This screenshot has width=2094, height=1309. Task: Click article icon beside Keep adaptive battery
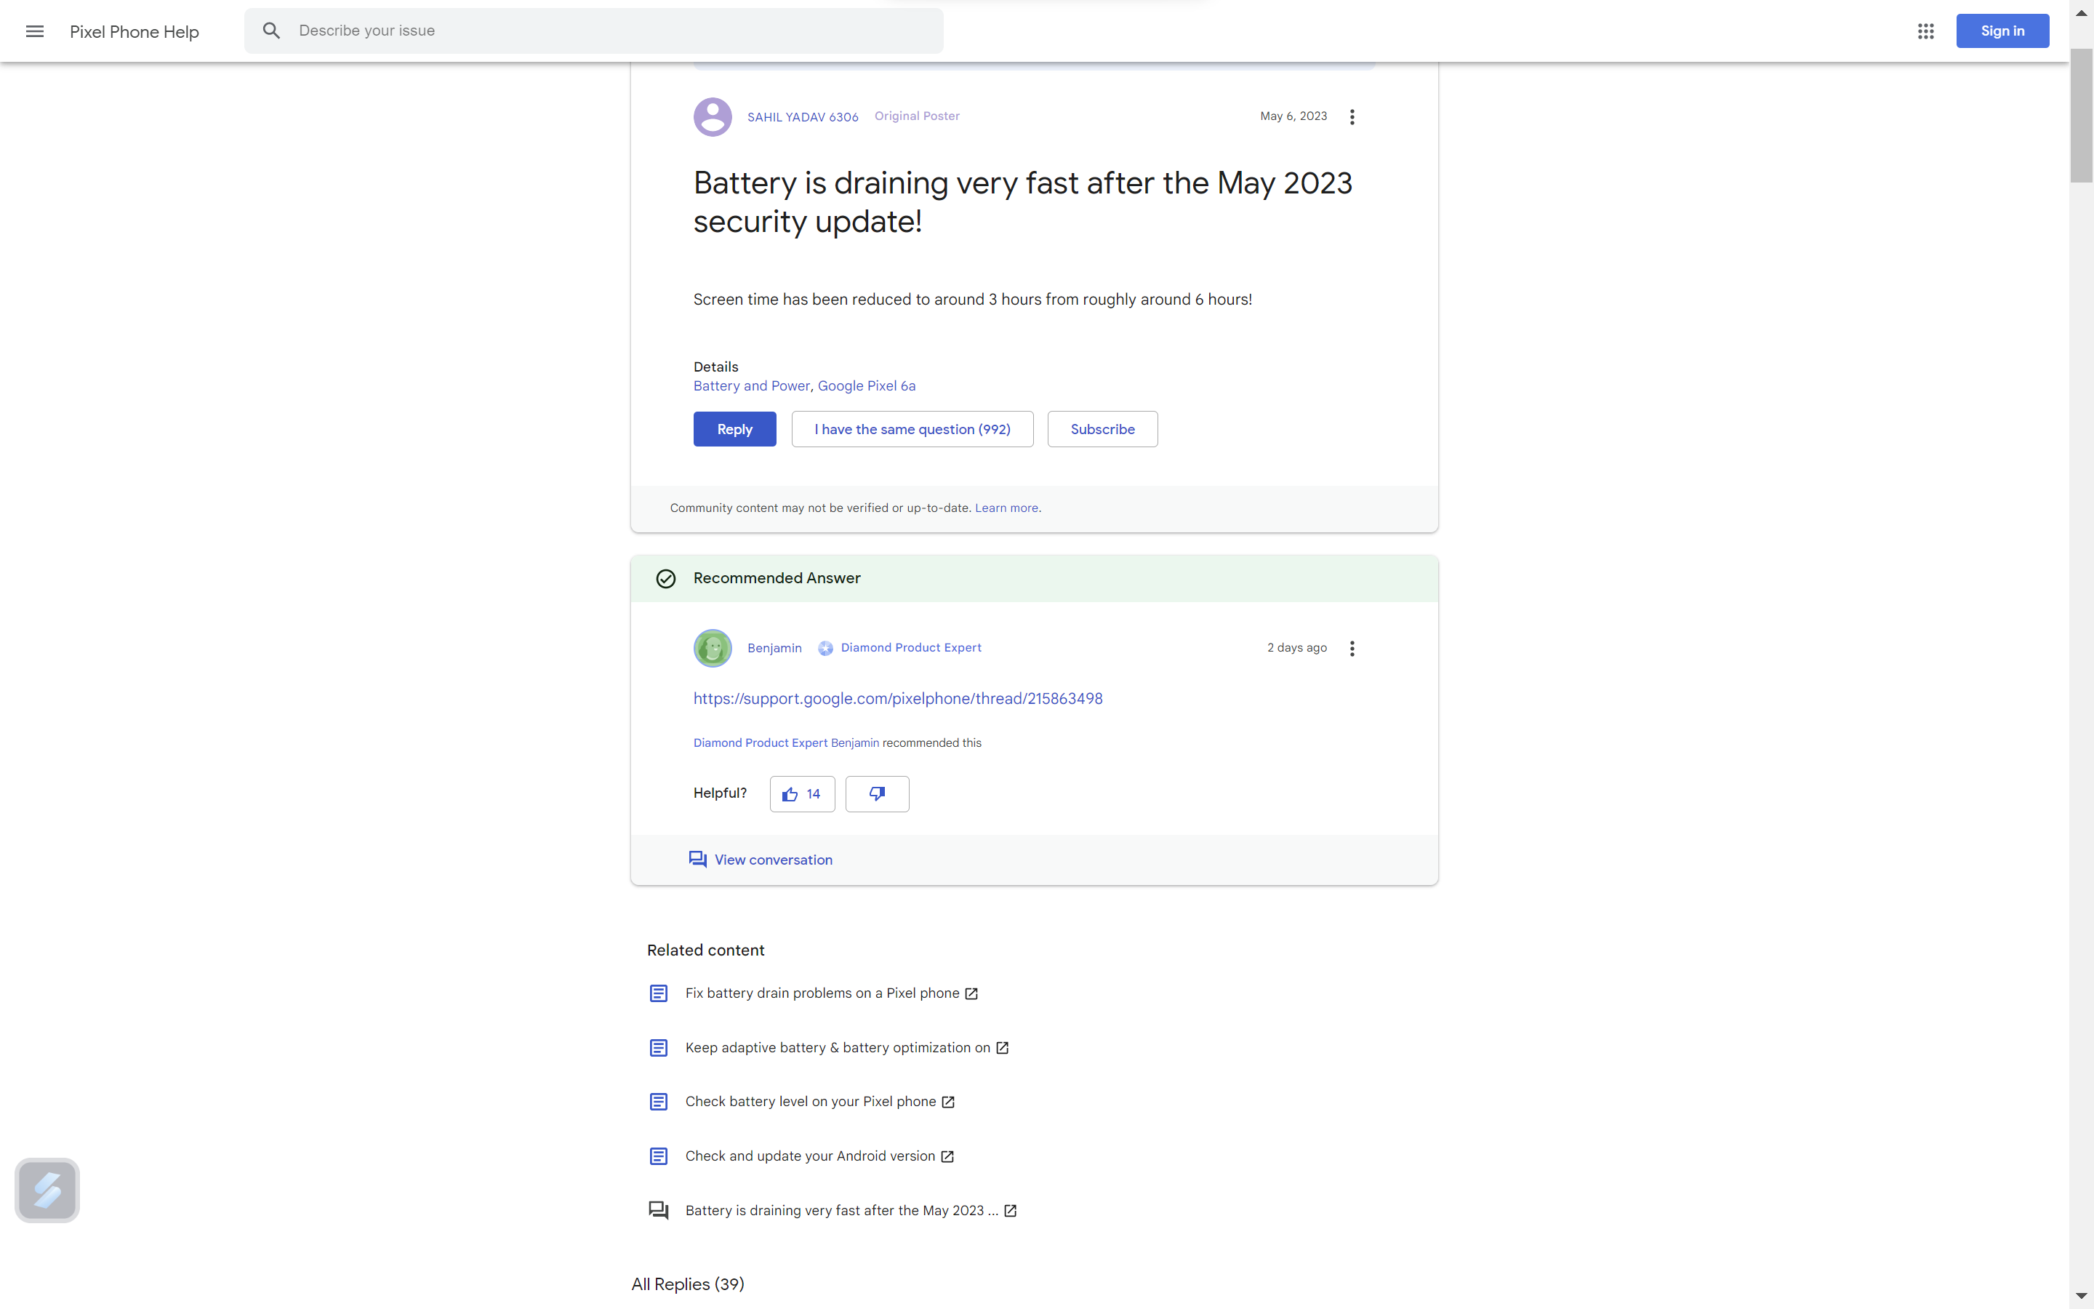659,1047
